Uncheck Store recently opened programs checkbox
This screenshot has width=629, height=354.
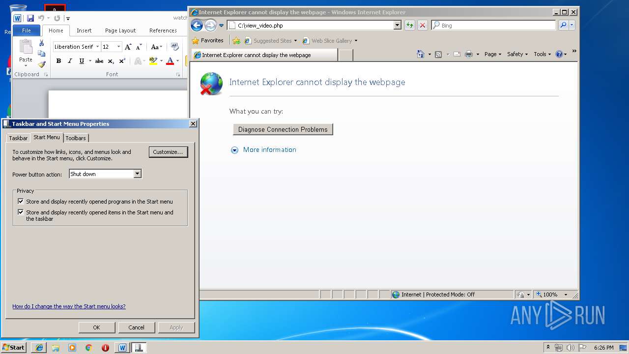pyautogui.click(x=21, y=201)
